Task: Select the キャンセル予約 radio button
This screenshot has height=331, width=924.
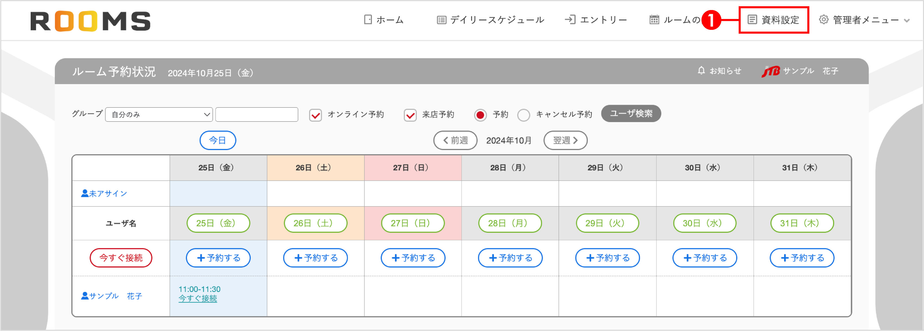Action: 524,115
